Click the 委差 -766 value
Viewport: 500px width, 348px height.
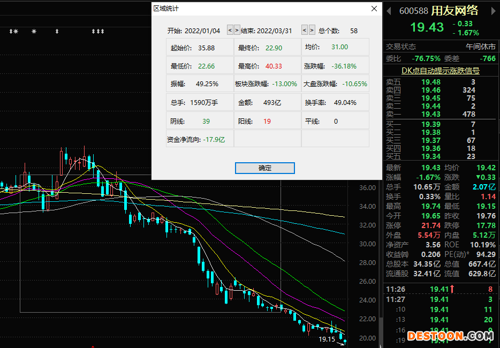coord(488,59)
